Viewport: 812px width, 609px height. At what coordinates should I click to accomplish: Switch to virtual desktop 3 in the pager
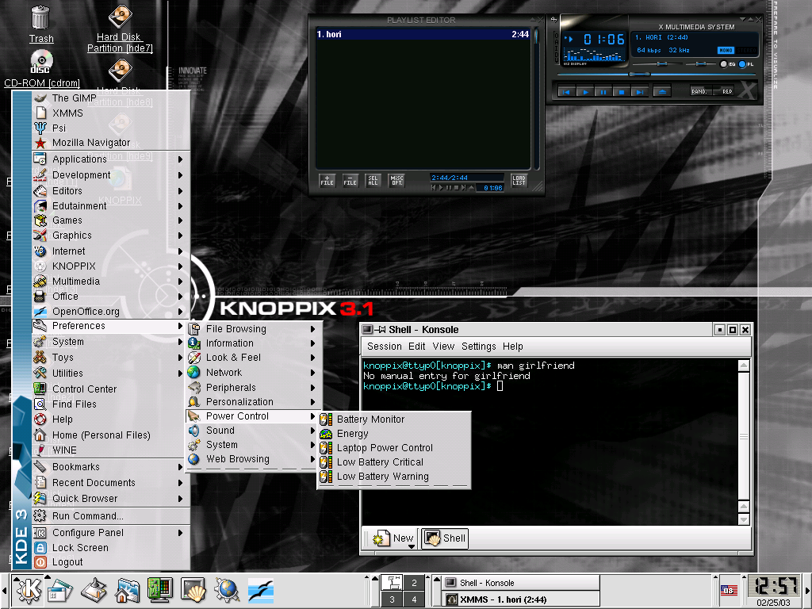392,599
